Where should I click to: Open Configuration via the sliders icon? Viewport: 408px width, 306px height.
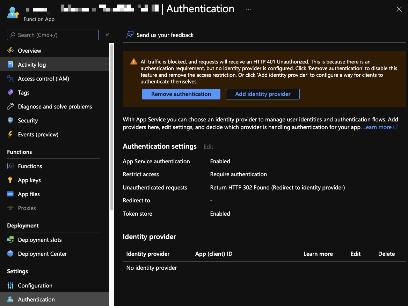(10, 285)
